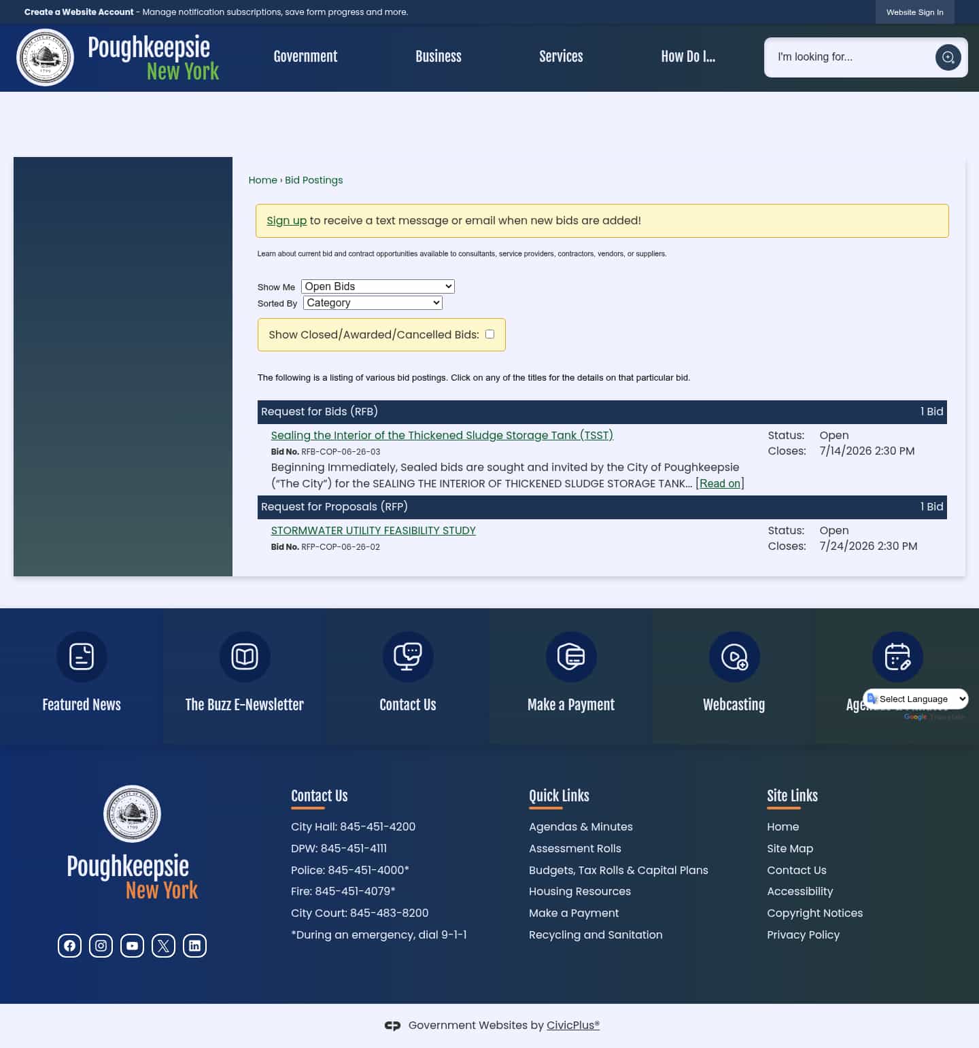
Task: Click City Court phone 845-483-8200
Action: pyautogui.click(x=389, y=913)
